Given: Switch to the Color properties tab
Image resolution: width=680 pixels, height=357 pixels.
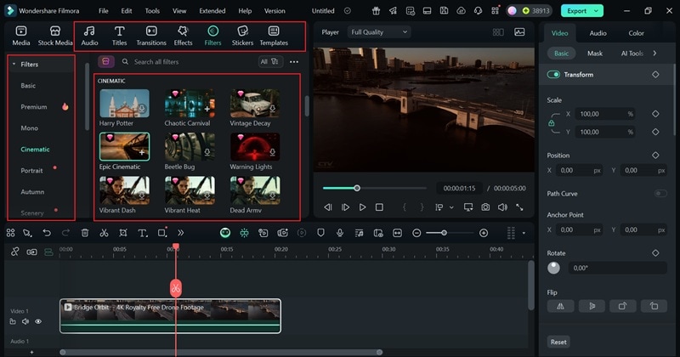Looking at the screenshot, I should [636, 33].
